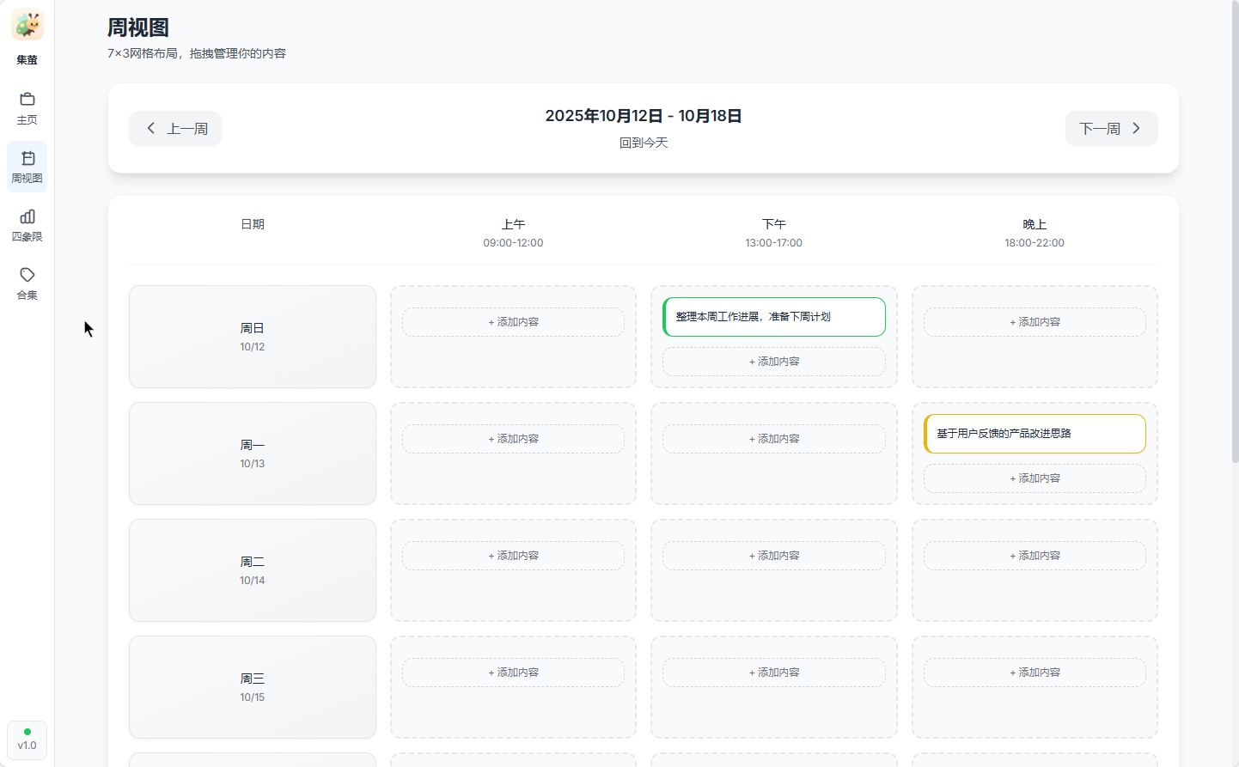Add content to Wednesday evening slot
This screenshot has height=767, width=1239.
coord(1035,673)
